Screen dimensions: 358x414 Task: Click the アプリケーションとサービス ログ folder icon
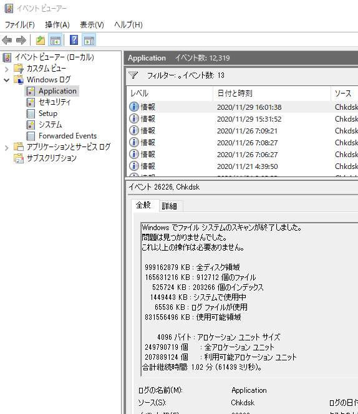(19, 147)
